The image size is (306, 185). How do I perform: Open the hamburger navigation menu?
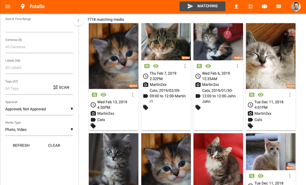pyautogui.click(x=8, y=6)
